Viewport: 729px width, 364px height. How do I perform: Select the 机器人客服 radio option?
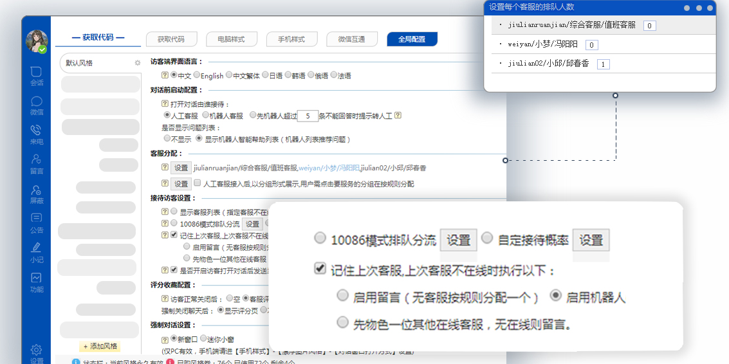[206, 116]
